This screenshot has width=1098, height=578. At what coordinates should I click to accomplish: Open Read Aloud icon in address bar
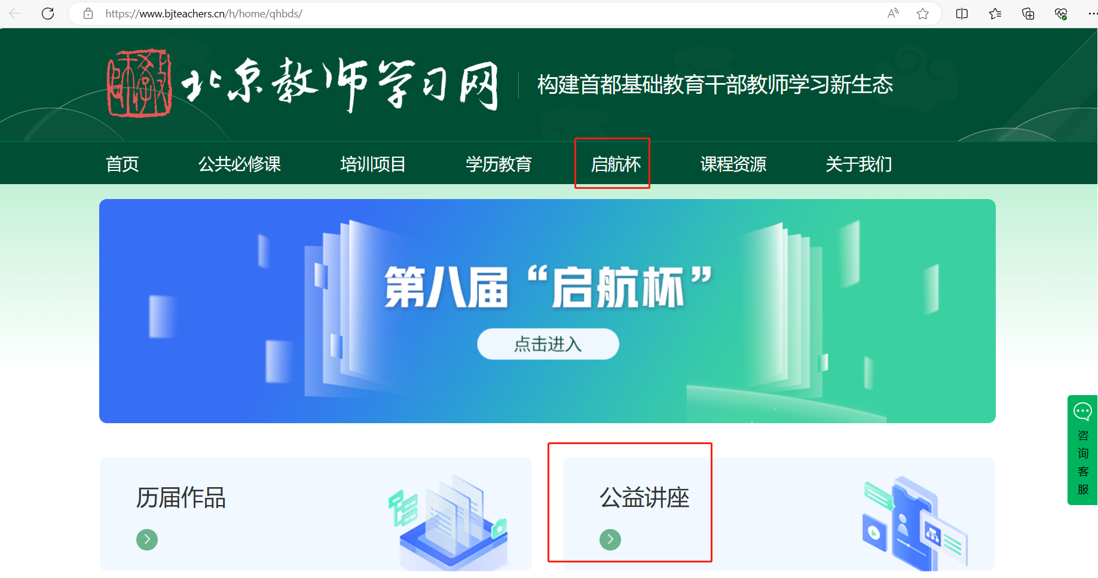point(893,13)
